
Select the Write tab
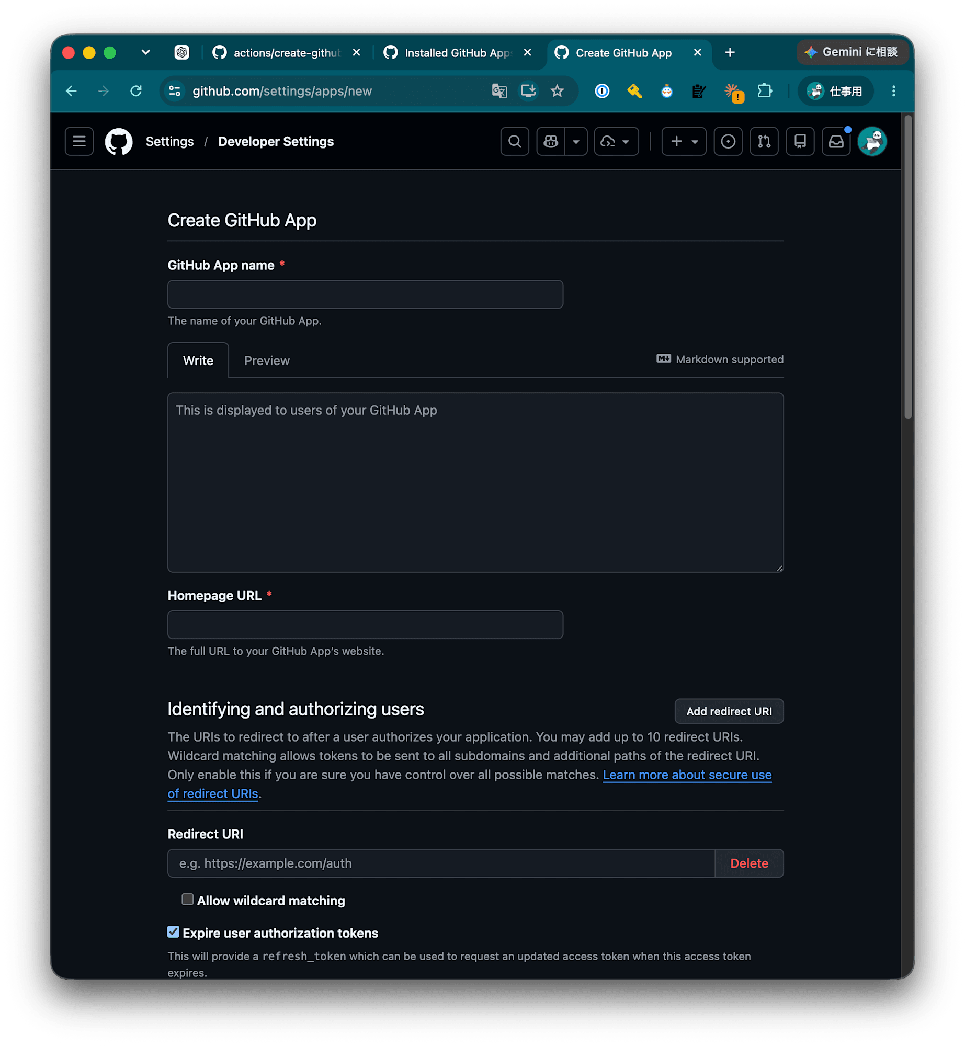tap(198, 360)
